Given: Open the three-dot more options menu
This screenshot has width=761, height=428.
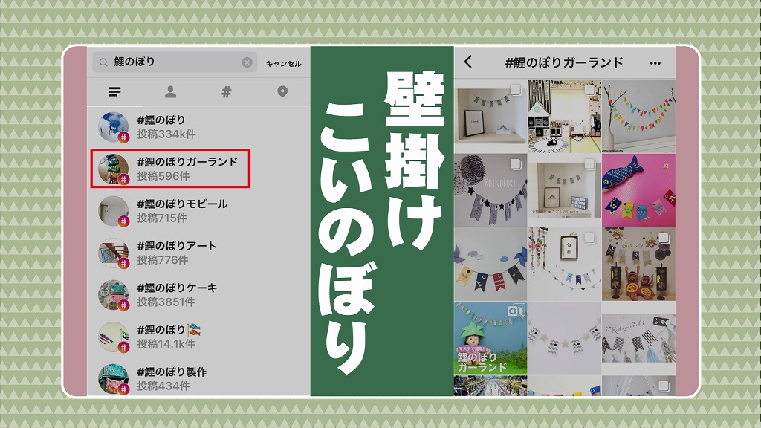Looking at the screenshot, I should [655, 63].
